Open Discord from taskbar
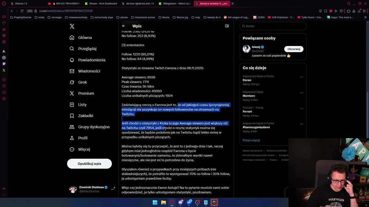 [180, 202]
